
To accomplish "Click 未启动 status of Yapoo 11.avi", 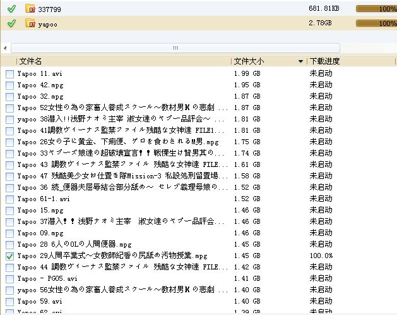I will pos(321,73).
